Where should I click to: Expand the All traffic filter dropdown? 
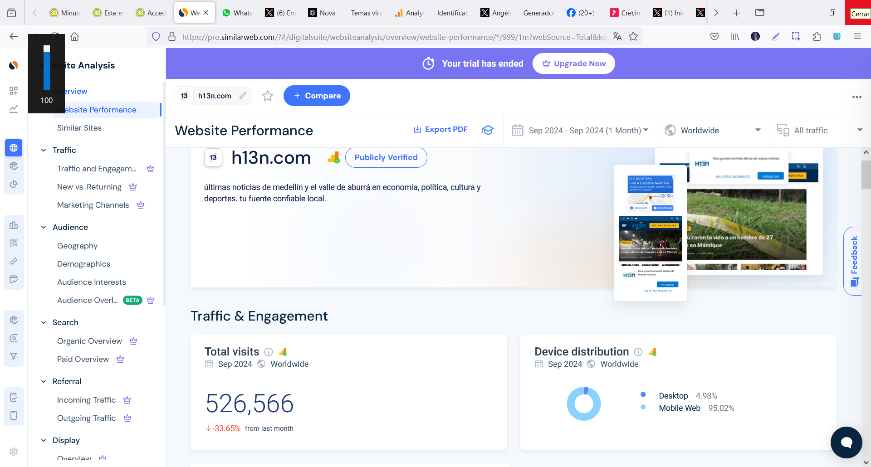[x=819, y=131]
